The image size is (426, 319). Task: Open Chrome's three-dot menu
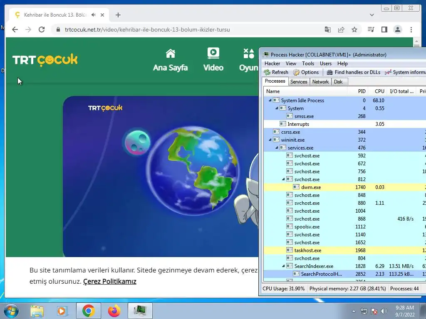411,29
